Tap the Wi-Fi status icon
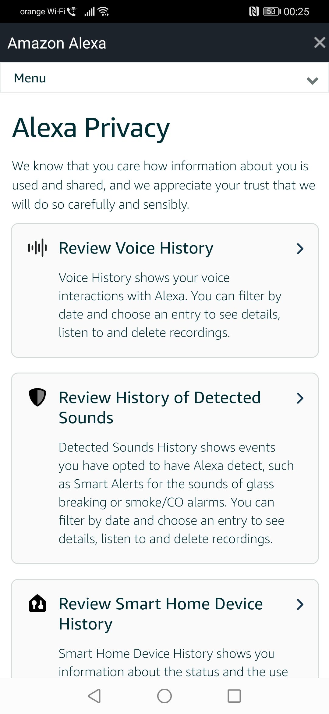Viewport: 329px width, 714px height. [x=103, y=11]
